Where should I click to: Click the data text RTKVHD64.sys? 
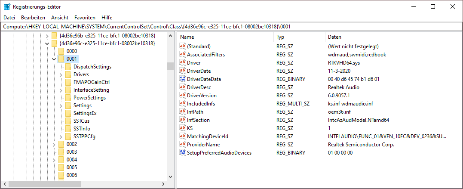[344, 63]
